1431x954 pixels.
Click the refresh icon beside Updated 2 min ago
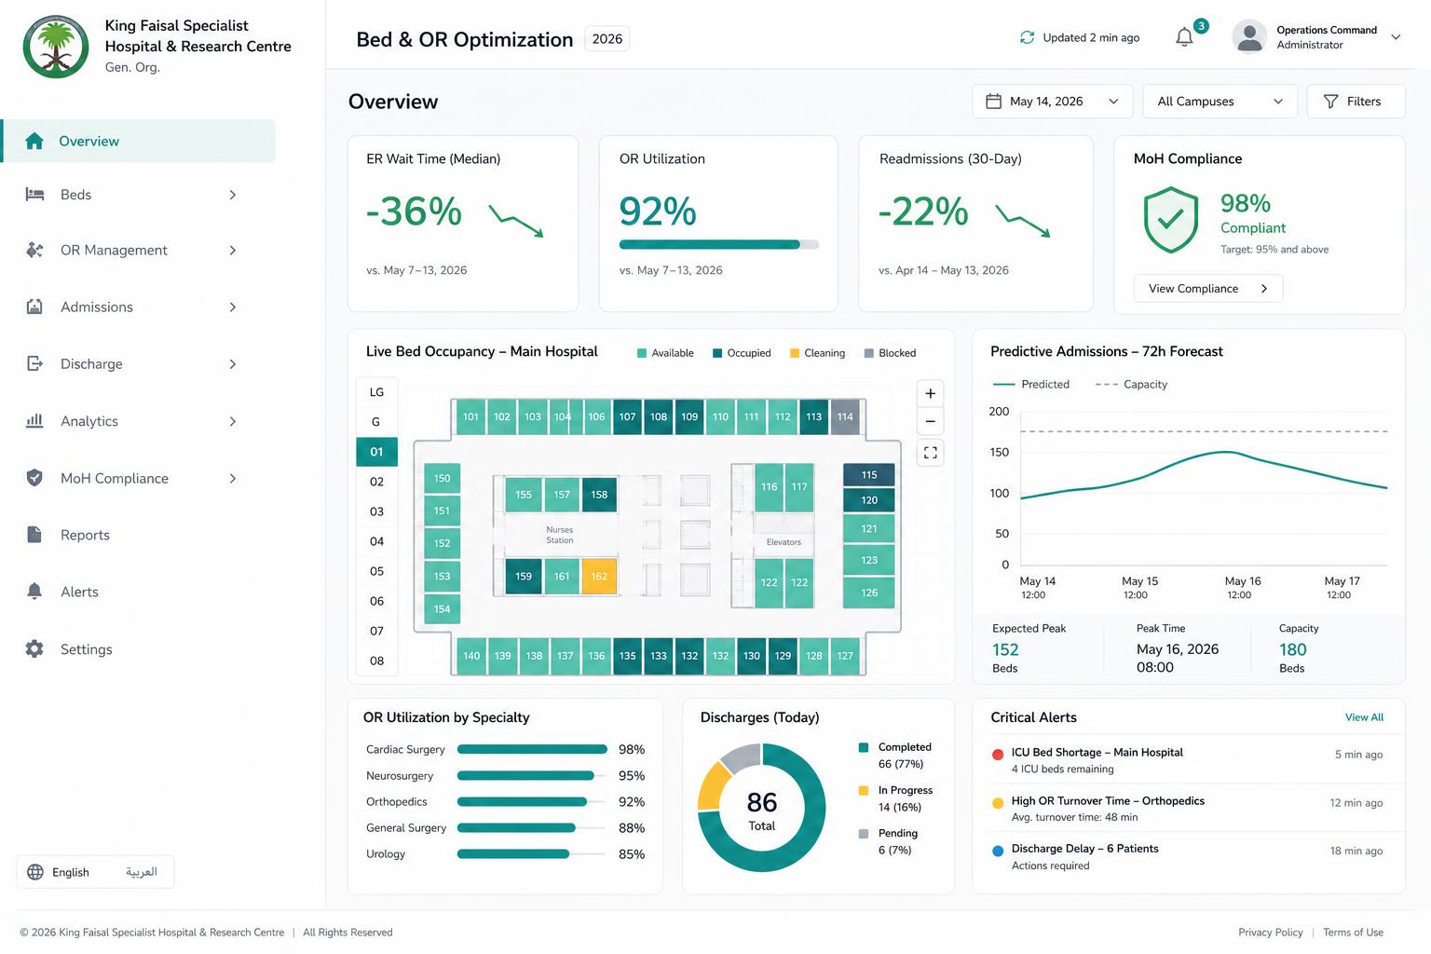[x=1027, y=37]
